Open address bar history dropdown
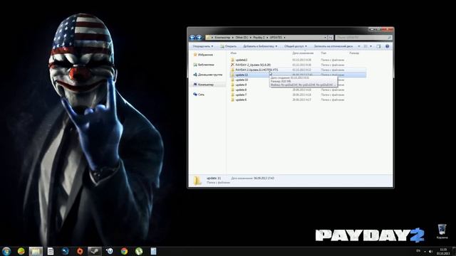 [x=325, y=38]
